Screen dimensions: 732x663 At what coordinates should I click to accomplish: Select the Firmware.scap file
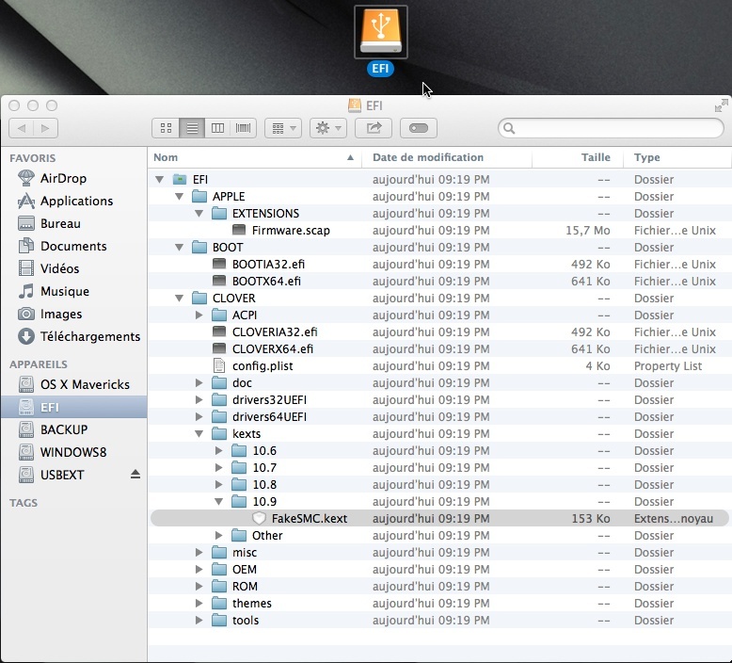439,231
